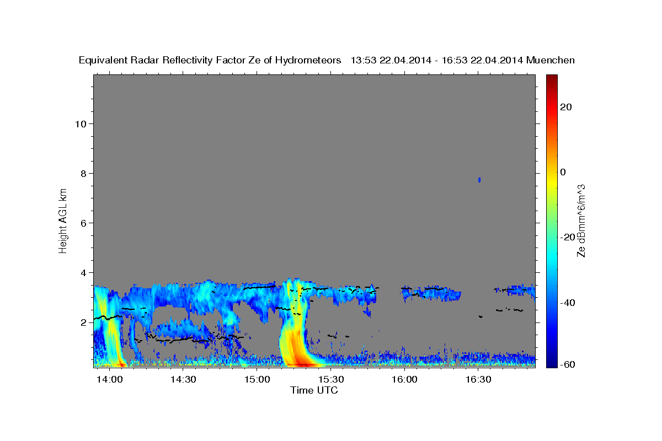Click the dark blue bottom of the colorbar
This screenshot has width=662, height=441.
(x=551, y=363)
